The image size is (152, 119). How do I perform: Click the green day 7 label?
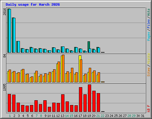pyautogui.click(x=37, y=116)
